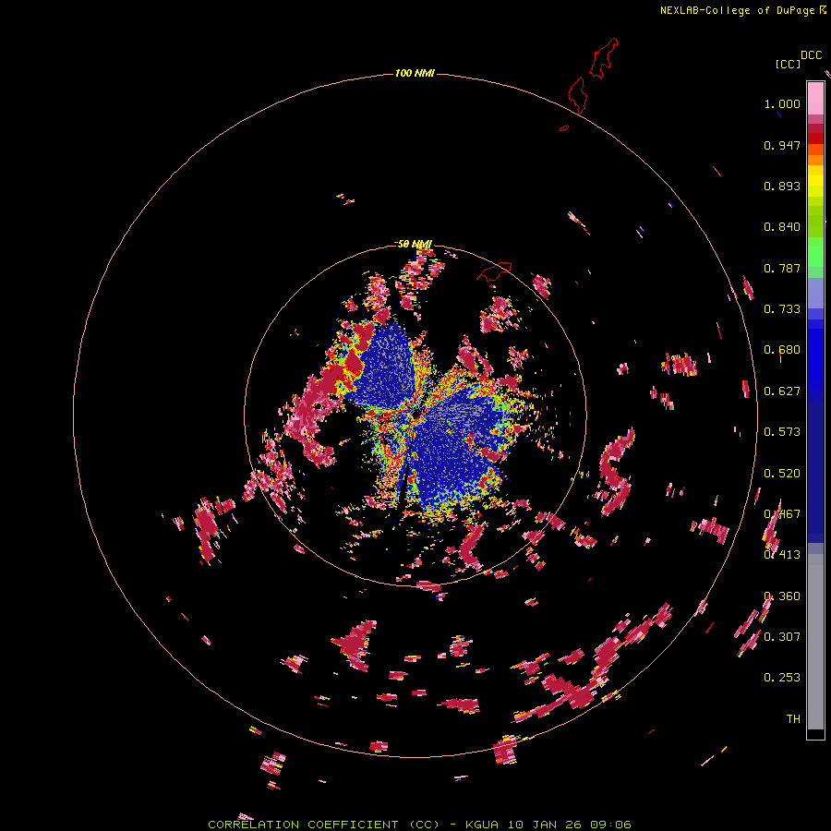The height and width of the screenshot is (831, 831).
Task: Click the DCC label above the color scale
Action: point(811,55)
